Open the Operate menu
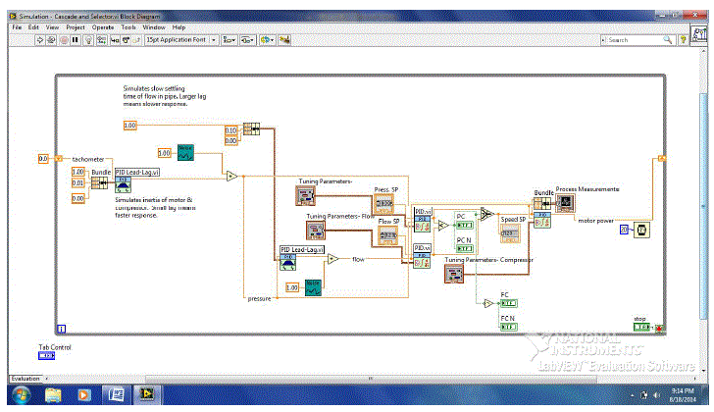The image size is (714, 412). point(103,26)
